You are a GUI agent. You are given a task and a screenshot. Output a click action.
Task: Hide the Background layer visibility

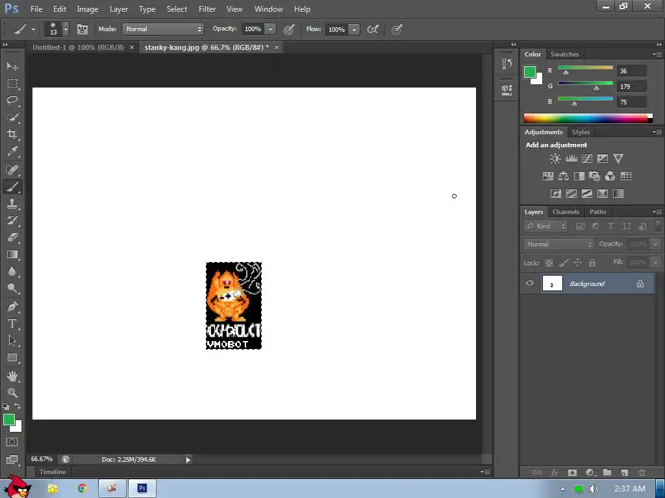530,283
